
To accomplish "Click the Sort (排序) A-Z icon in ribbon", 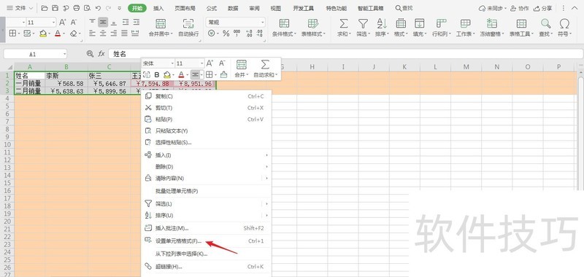I will 382,24.
